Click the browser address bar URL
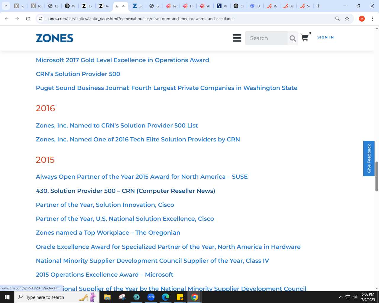The width and height of the screenshot is (379, 303). [x=140, y=19]
